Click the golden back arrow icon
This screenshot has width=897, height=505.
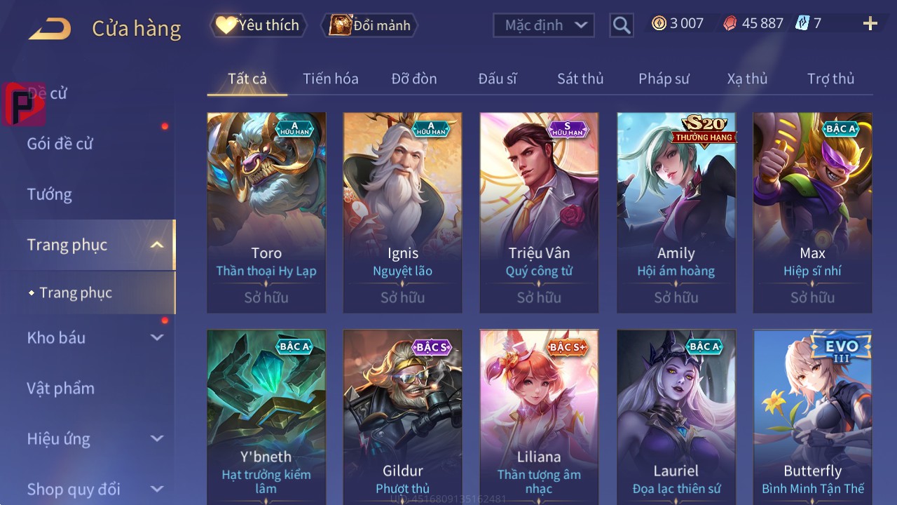click(x=50, y=29)
